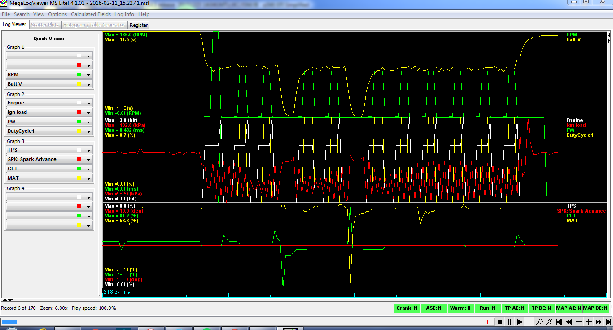Click the yellow color swatch beside Batt V

coord(79,84)
